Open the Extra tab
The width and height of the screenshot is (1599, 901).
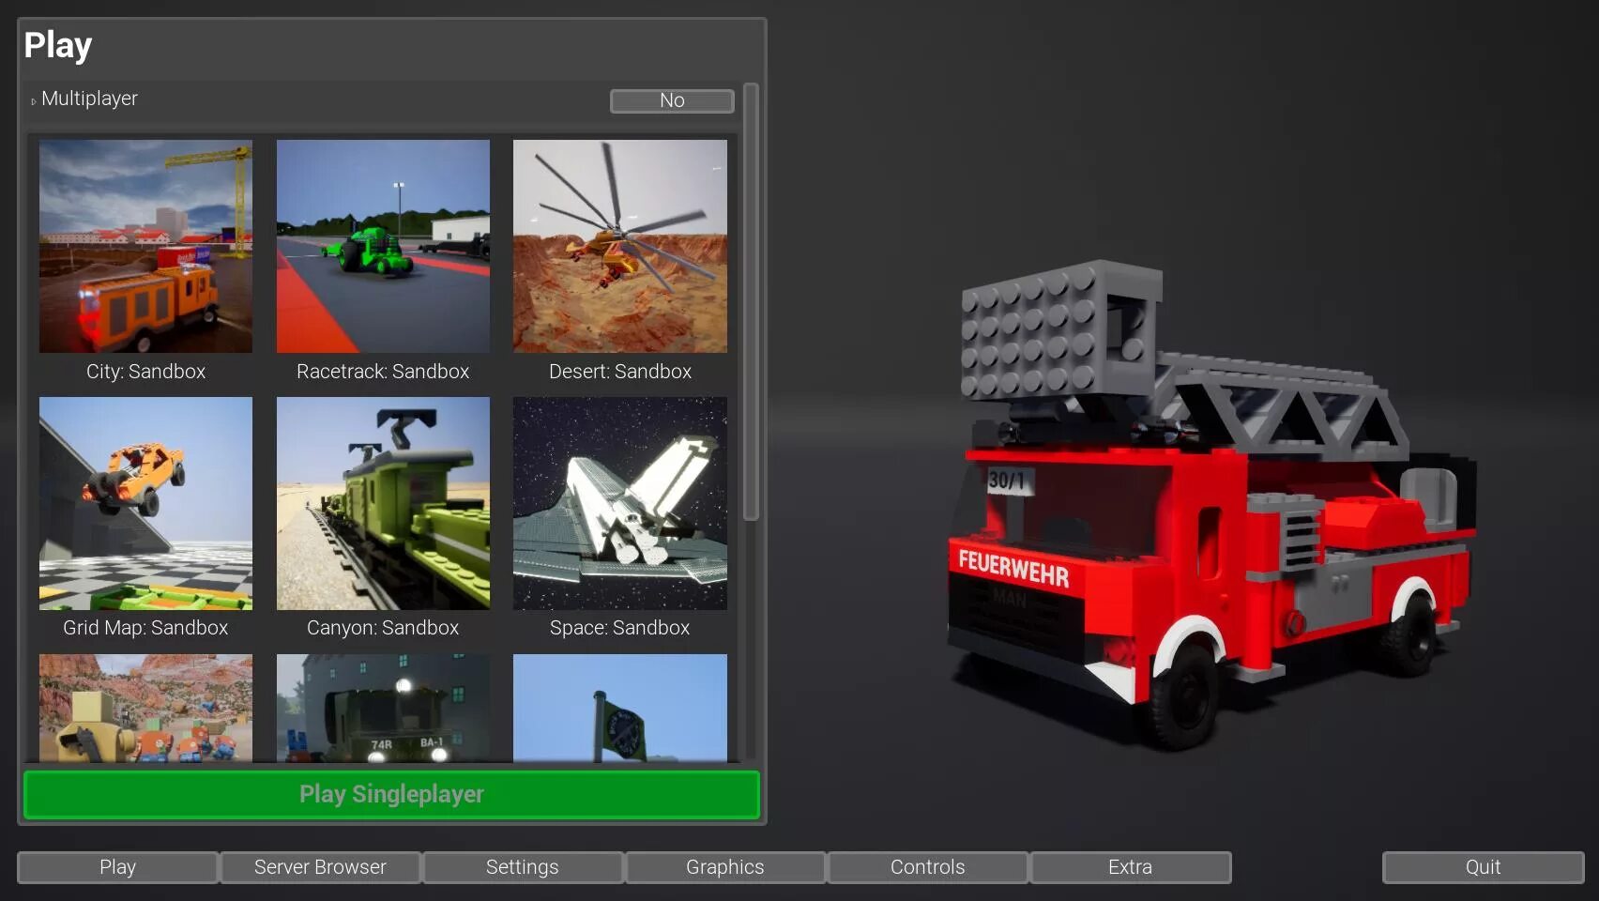pos(1130,867)
